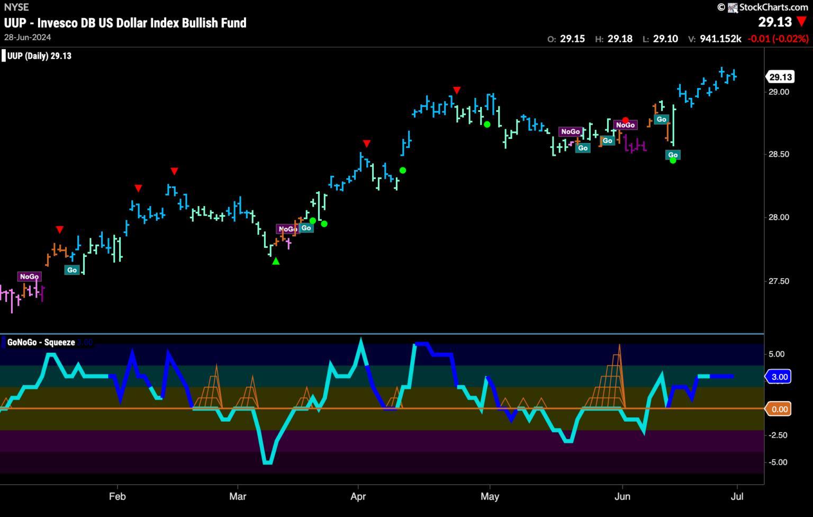Select the UUP (Daily) 29.13 legend label

pos(39,56)
